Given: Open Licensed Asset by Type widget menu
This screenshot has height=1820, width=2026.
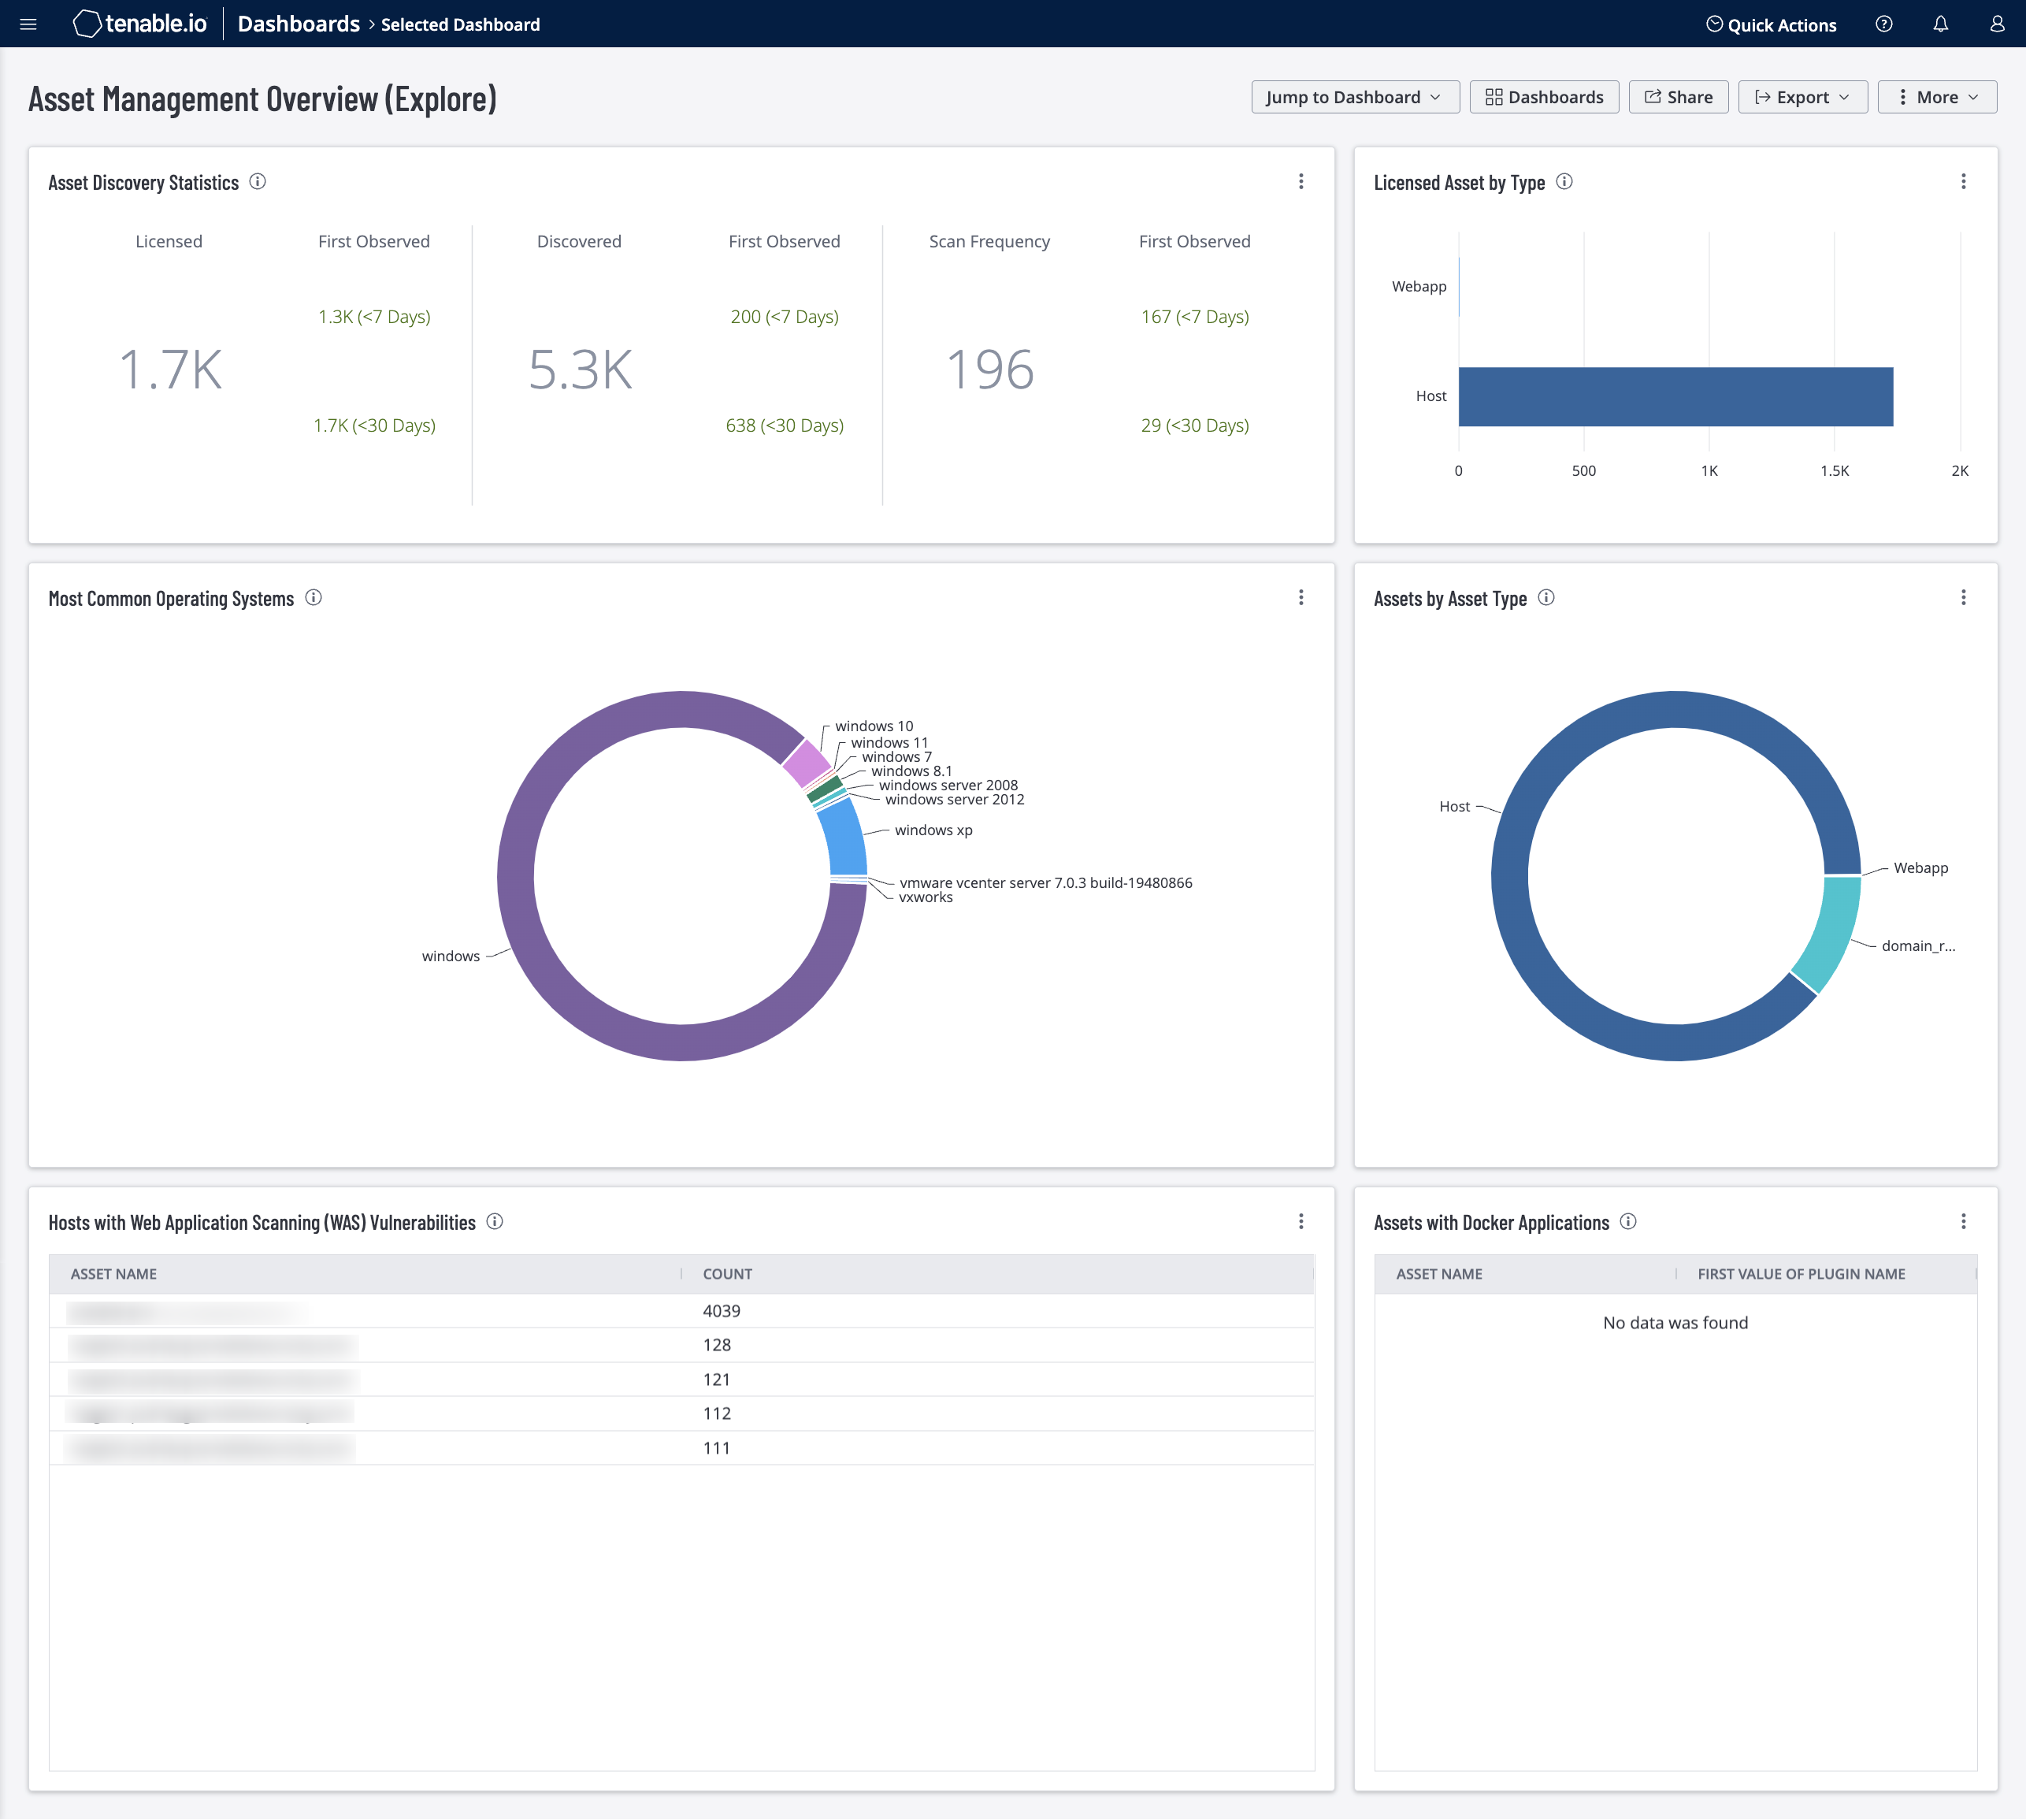Looking at the screenshot, I should 1963,181.
